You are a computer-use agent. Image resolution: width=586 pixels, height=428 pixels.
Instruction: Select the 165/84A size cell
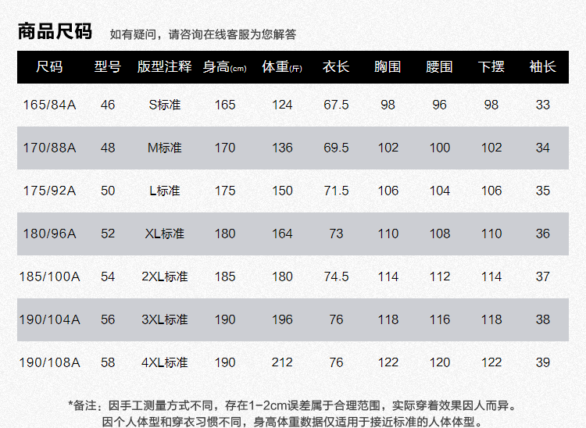(x=49, y=105)
